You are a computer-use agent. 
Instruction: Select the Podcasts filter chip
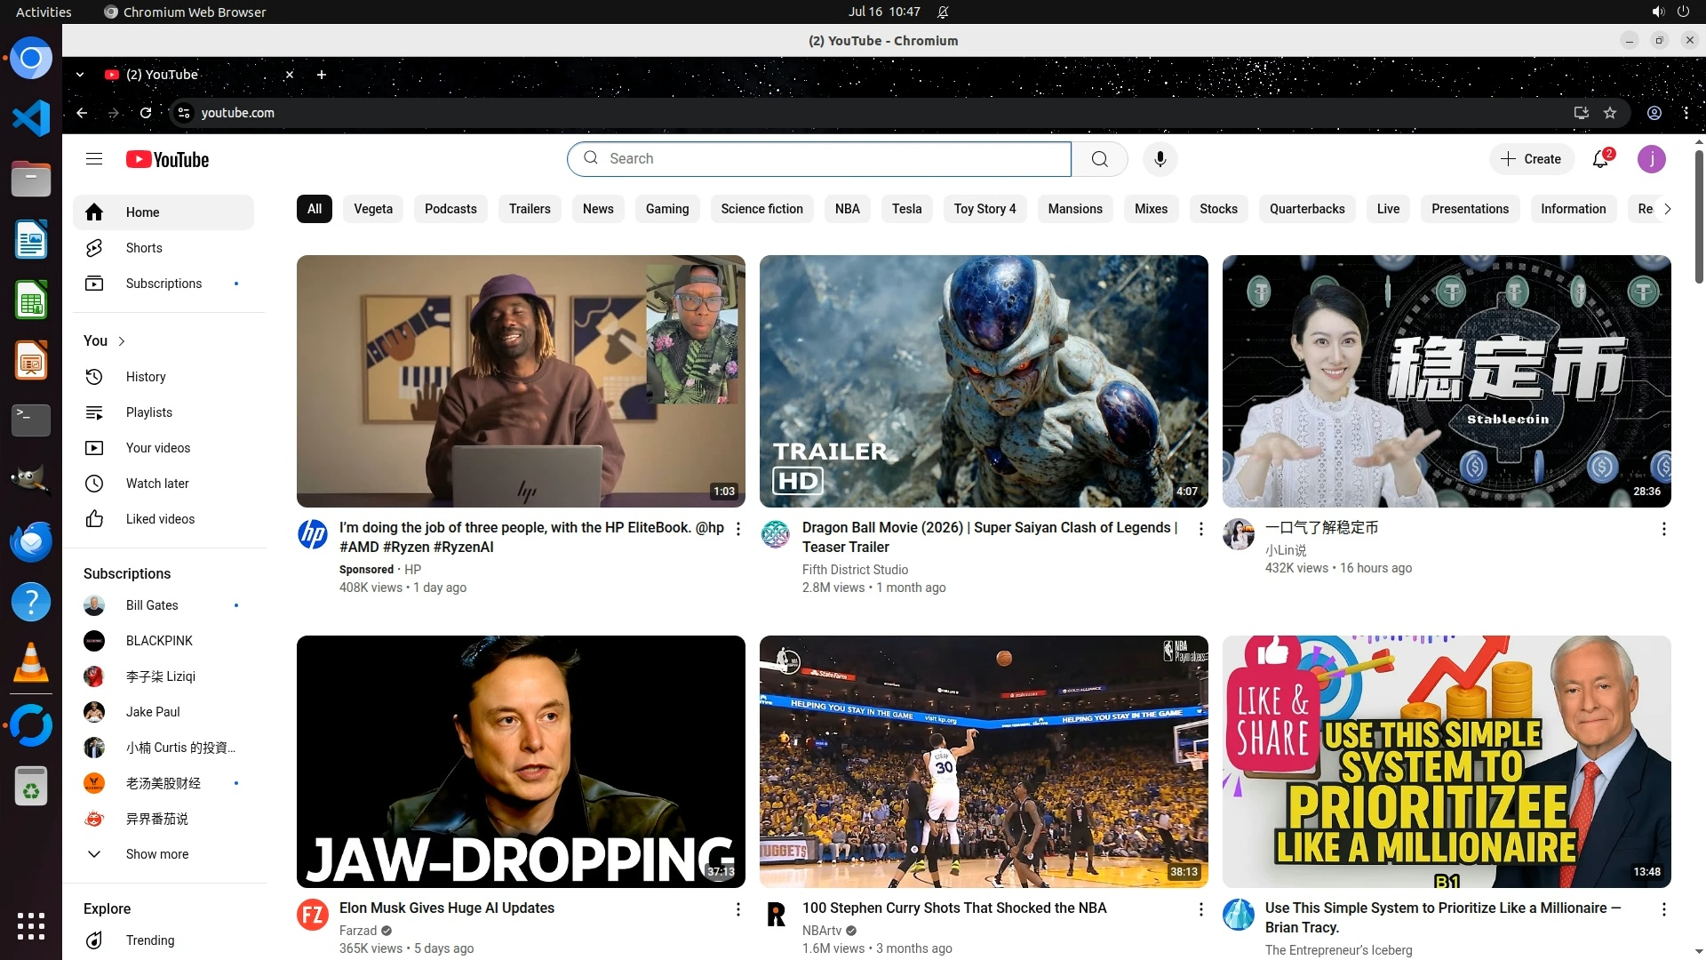[450, 209]
